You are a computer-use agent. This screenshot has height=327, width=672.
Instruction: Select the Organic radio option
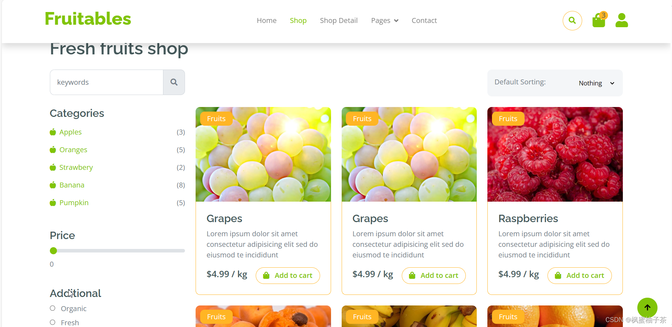(x=53, y=308)
